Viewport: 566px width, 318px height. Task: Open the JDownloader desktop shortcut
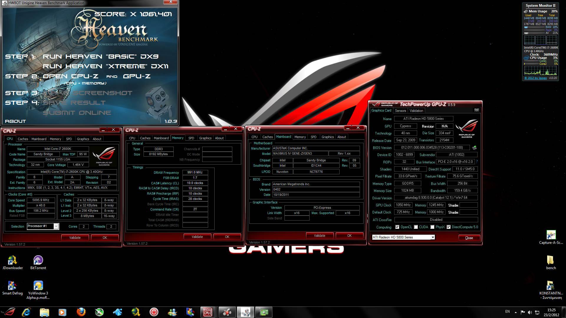tap(12, 262)
